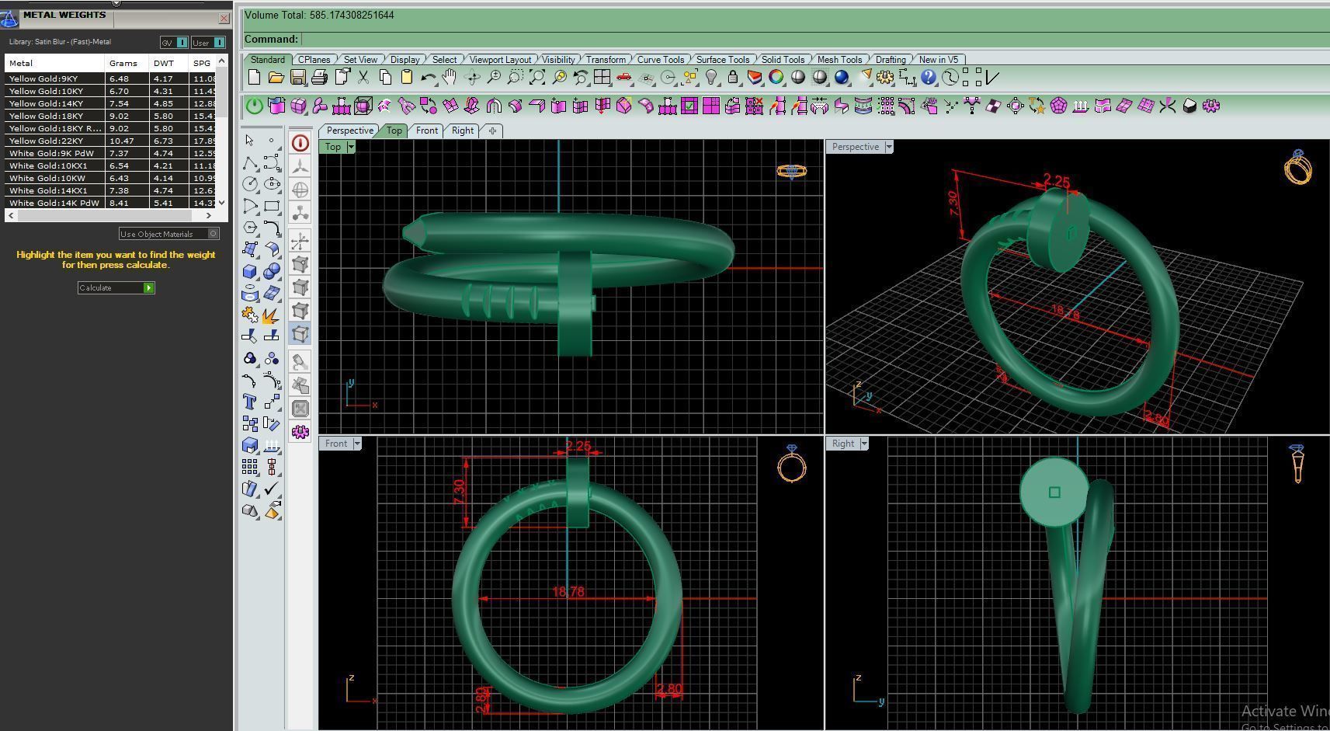
Task: Select the arrow pointer selection tool
Action: tap(249, 141)
